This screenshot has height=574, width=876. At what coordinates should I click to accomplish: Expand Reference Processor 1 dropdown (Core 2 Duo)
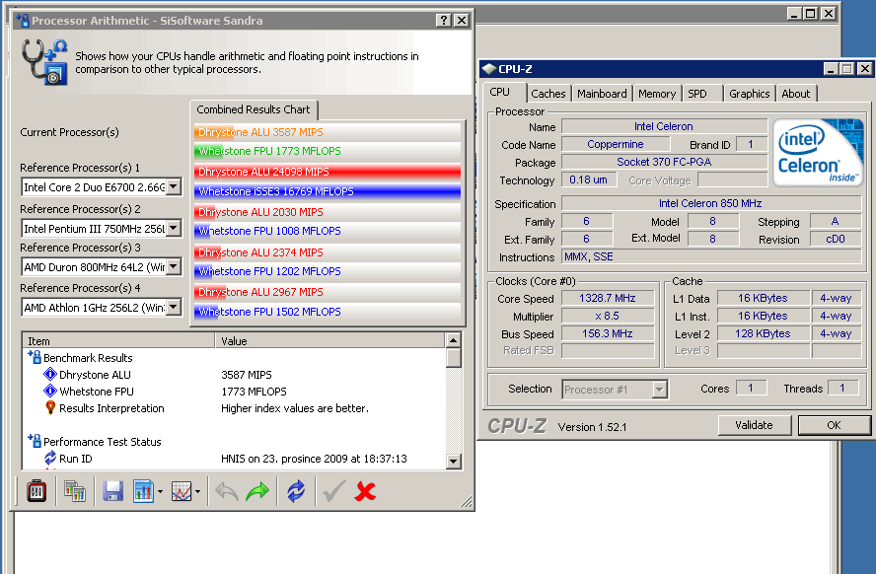[x=174, y=187]
